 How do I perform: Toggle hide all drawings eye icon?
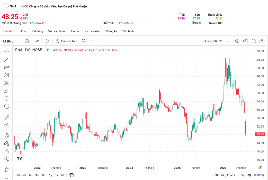(x=7, y=159)
